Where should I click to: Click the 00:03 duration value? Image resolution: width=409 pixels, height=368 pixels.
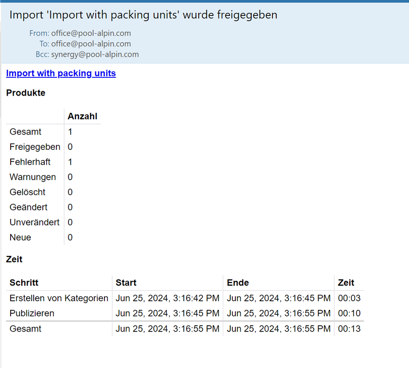point(349,298)
